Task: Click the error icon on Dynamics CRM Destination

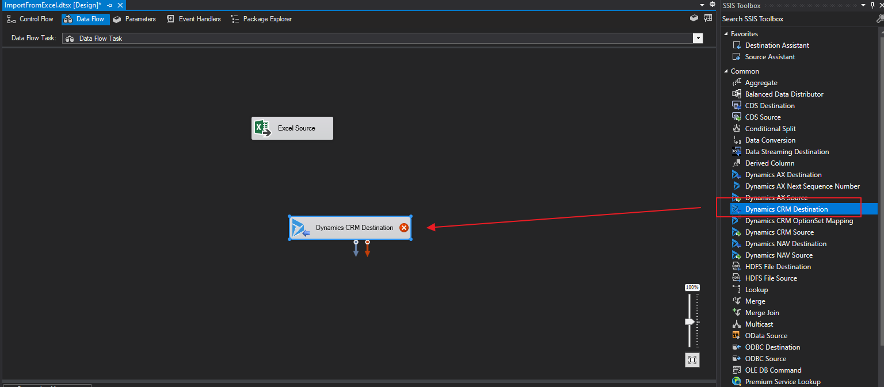Action: (404, 228)
